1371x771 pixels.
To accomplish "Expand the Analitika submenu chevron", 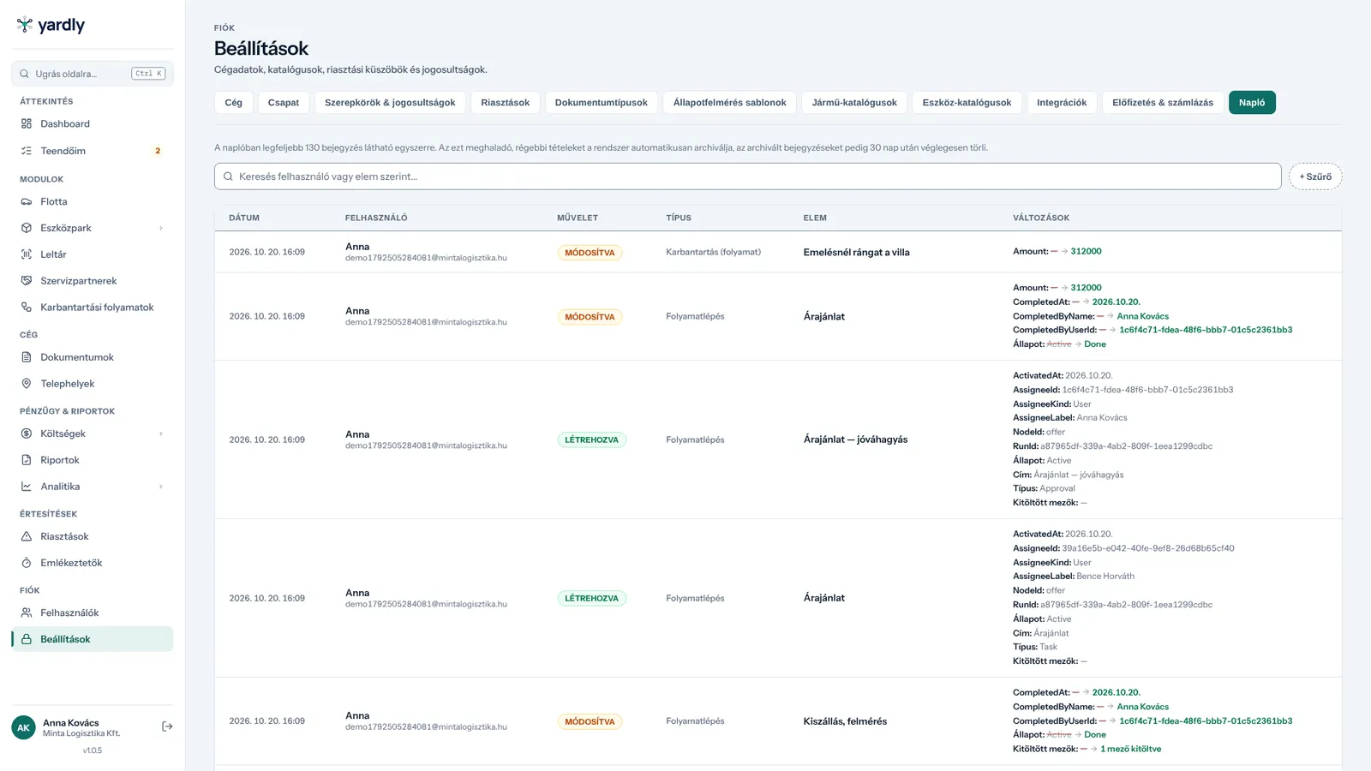I will pyautogui.click(x=161, y=487).
